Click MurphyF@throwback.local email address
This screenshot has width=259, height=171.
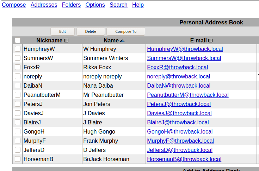click(180, 141)
